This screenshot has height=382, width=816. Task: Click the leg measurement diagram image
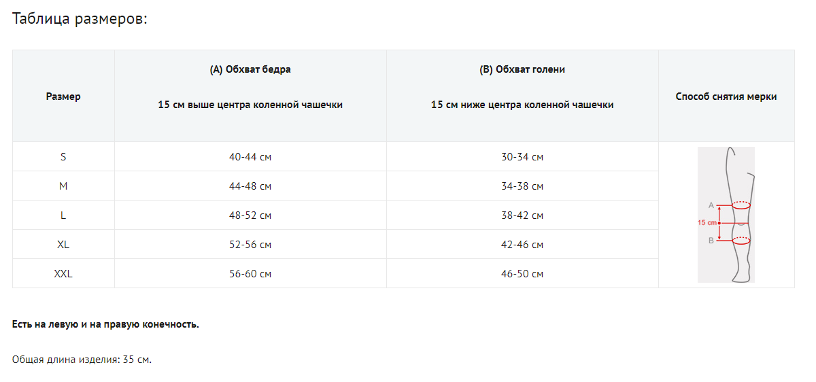[x=726, y=215]
